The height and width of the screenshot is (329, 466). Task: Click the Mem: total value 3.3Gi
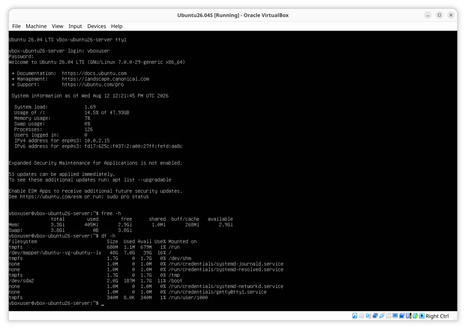[x=58, y=225]
